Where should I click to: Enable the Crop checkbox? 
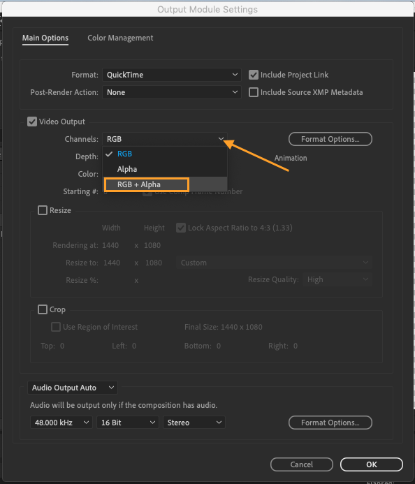[43, 309]
